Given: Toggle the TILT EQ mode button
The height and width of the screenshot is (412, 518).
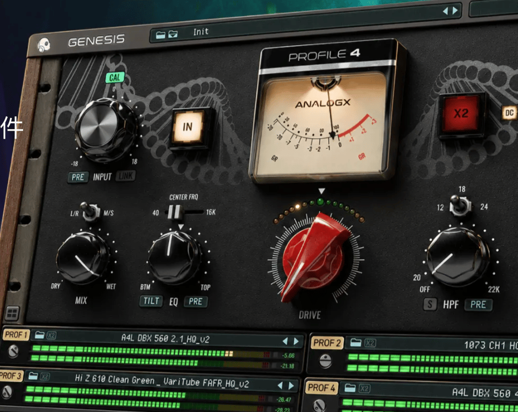Looking at the screenshot, I should click(151, 301).
